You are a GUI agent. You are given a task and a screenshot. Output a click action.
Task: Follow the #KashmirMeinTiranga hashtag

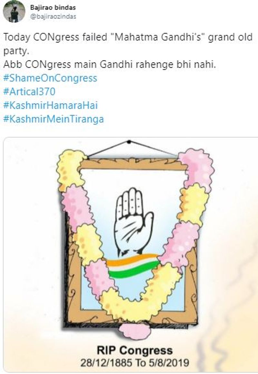(x=54, y=119)
